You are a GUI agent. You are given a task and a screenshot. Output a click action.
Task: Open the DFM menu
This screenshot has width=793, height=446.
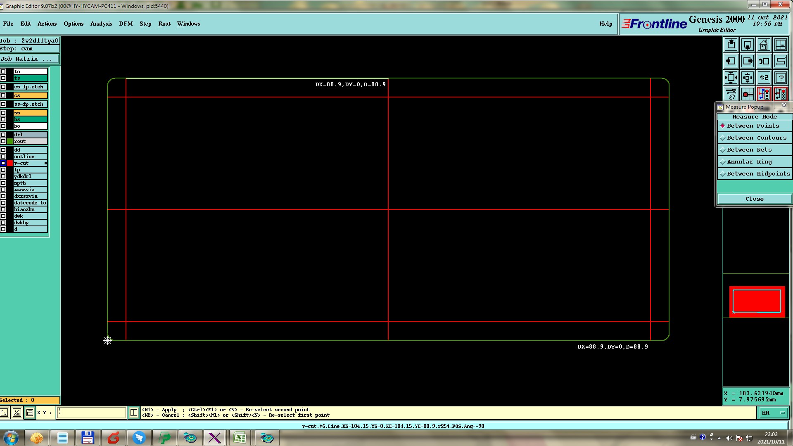(126, 24)
